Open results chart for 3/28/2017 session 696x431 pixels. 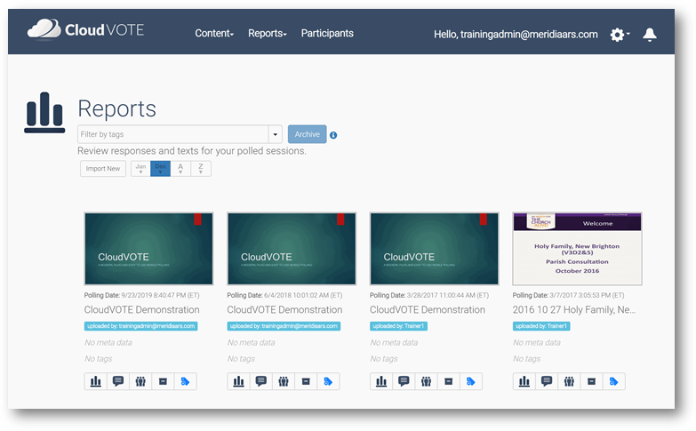tap(381, 381)
